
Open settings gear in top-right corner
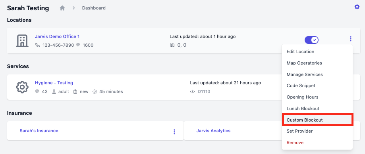tap(357, 7)
